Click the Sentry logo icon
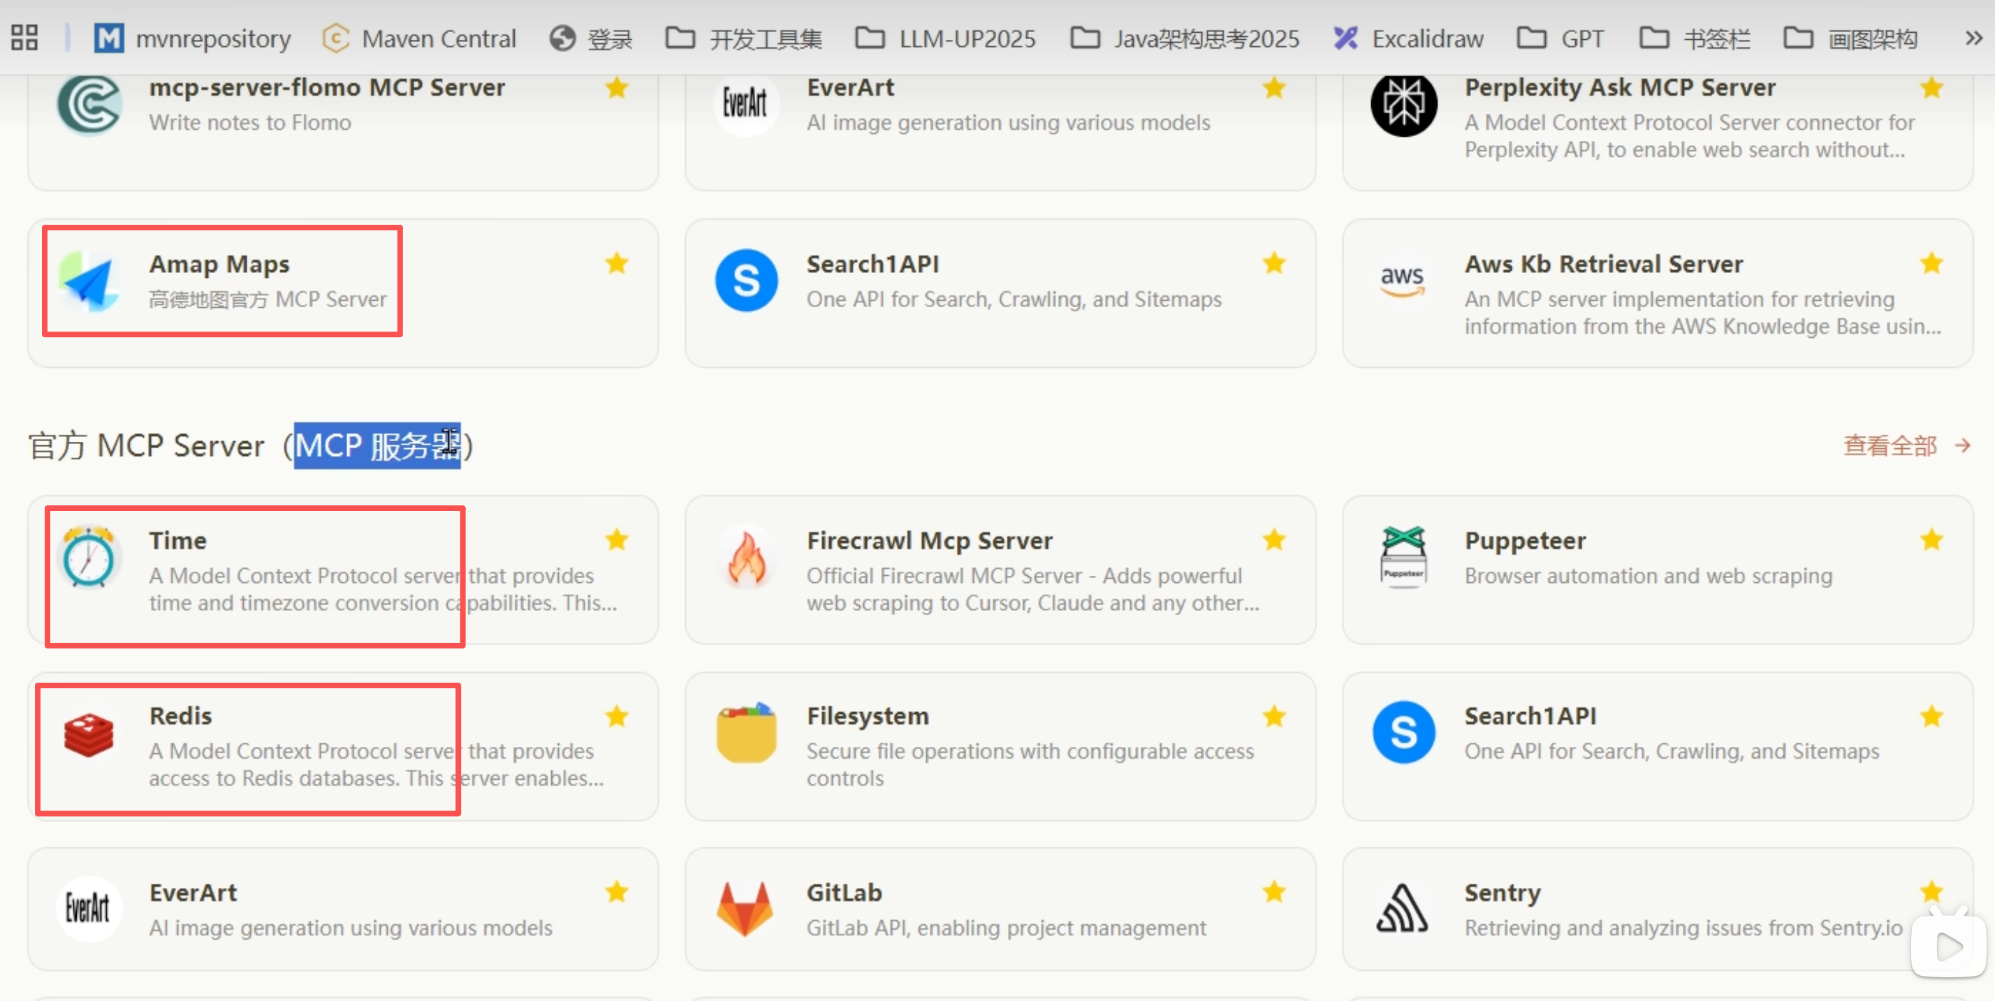The height and width of the screenshot is (1001, 1995). click(x=1403, y=909)
